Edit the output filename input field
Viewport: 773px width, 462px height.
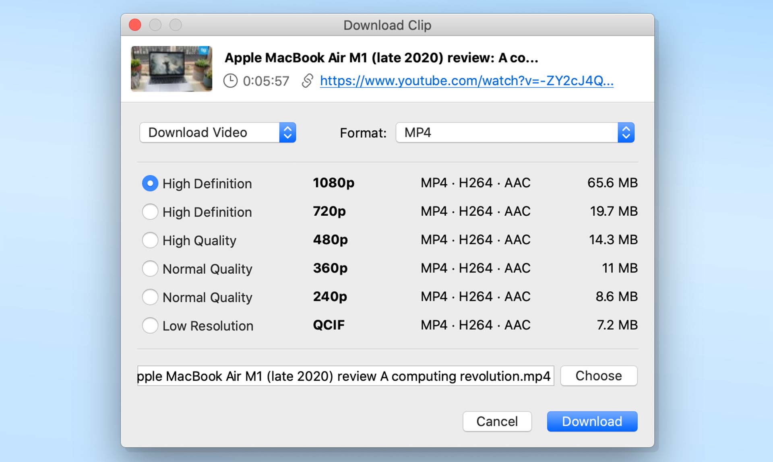(345, 376)
